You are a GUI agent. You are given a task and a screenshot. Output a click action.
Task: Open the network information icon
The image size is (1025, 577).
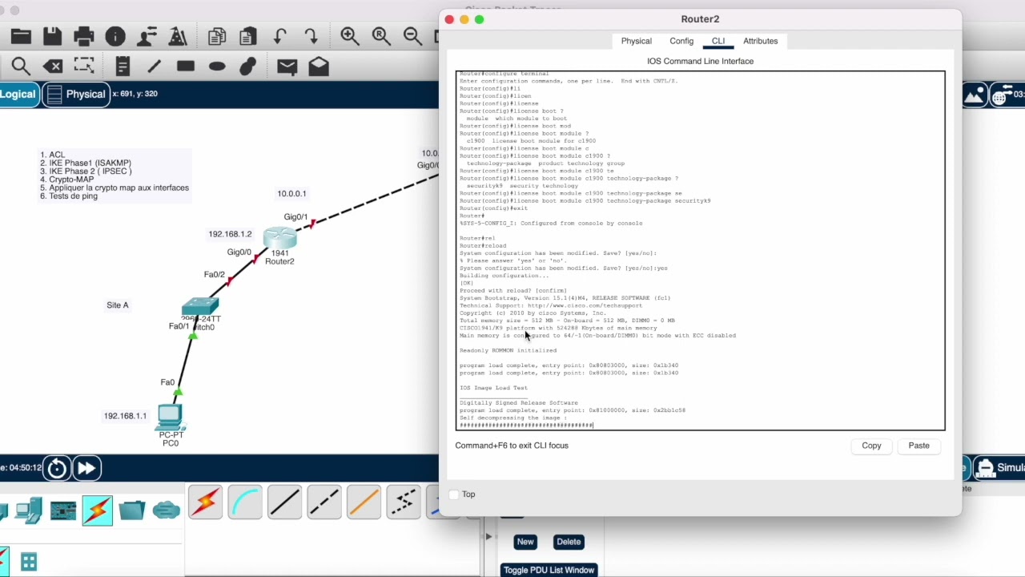coord(115,36)
